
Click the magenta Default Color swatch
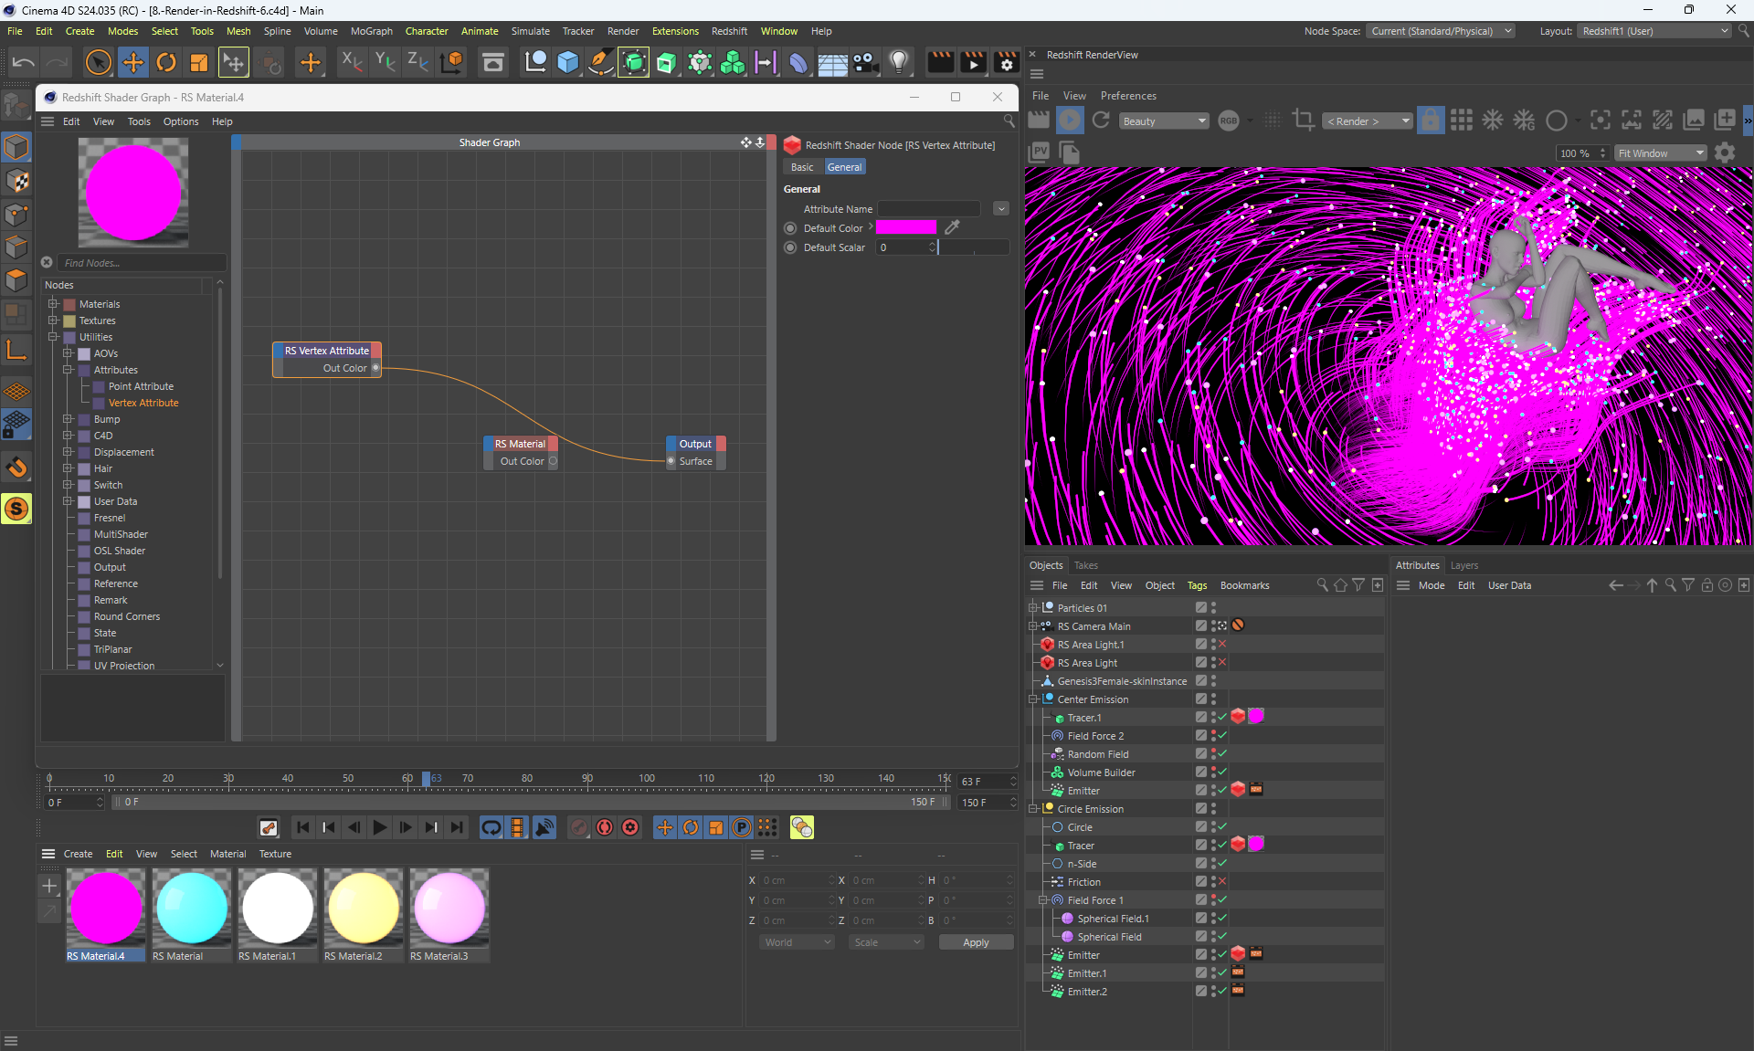(905, 227)
